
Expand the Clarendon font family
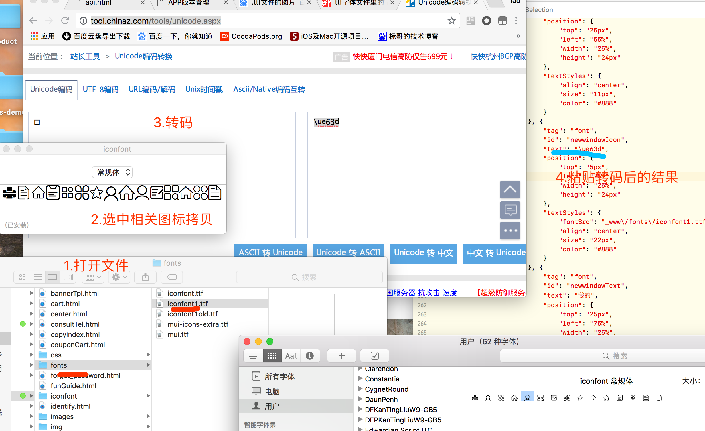[360, 368]
